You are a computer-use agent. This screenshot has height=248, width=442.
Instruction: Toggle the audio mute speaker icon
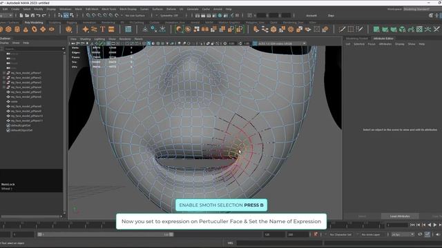(x=438, y=234)
